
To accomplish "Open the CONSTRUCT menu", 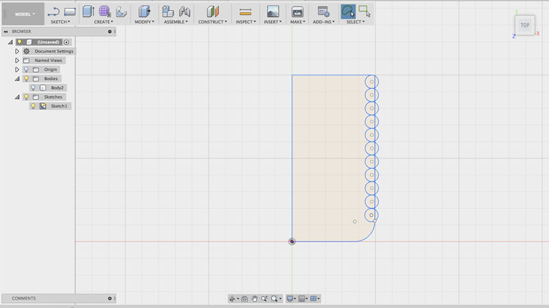I will click(213, 22).
